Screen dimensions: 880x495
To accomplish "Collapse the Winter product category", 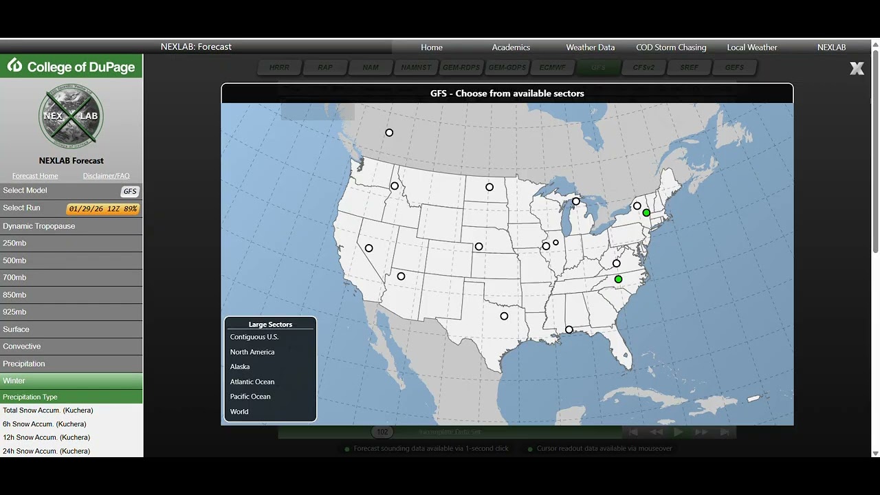I will pos(71,381).
